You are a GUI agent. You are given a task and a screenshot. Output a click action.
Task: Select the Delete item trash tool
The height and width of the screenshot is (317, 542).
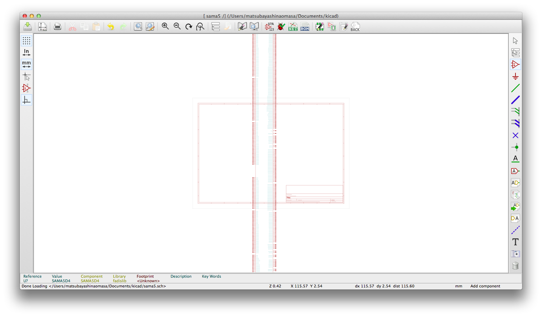[x=515, y=266]
